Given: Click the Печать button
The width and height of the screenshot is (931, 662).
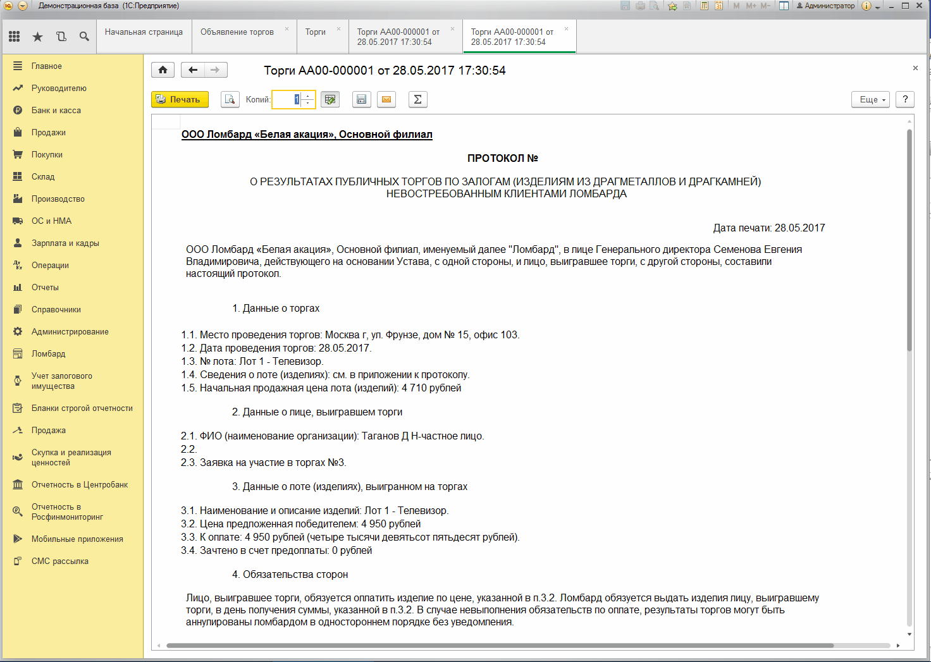Looking at the screenshot, I should 180,99.
